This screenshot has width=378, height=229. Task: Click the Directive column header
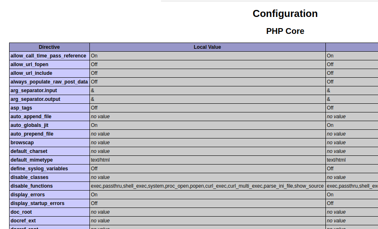click(49, 47)
